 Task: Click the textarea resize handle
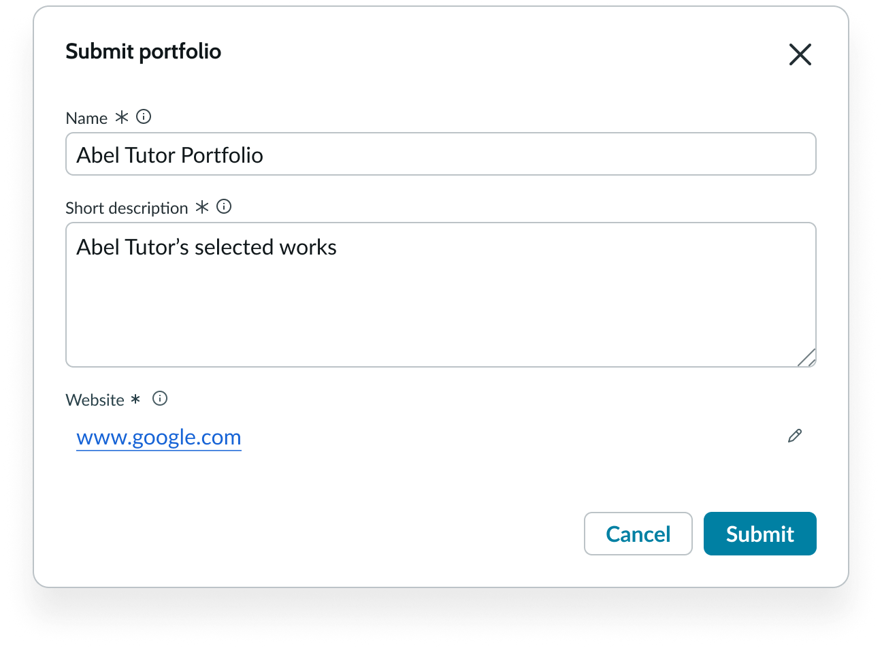(x=807, y=357)
